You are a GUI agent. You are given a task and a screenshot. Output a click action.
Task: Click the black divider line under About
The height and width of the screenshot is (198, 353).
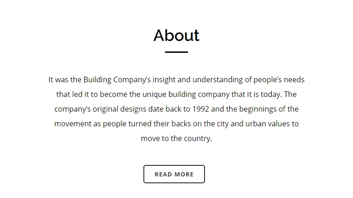[176, 52]
